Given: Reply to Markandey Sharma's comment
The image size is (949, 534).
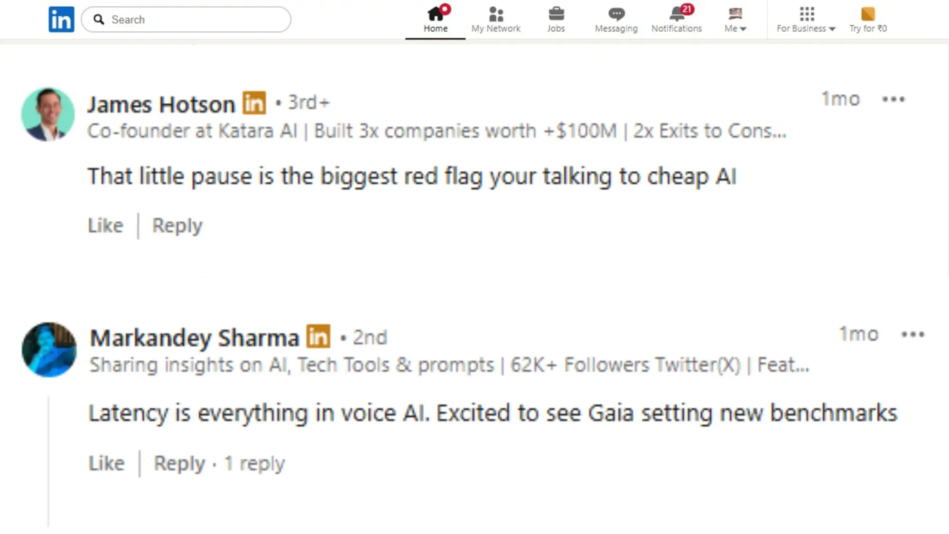Looking at the screenshot, I should (179, 463).
